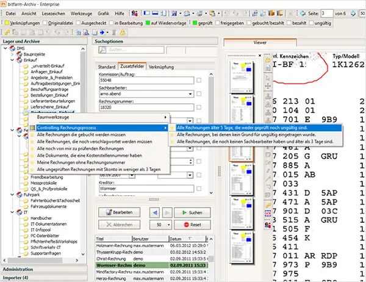Image resolution: width=366 pixels, height=282 pixels.
Task: Toggle the freigegeben checkbox
Action: click(217, 23)
